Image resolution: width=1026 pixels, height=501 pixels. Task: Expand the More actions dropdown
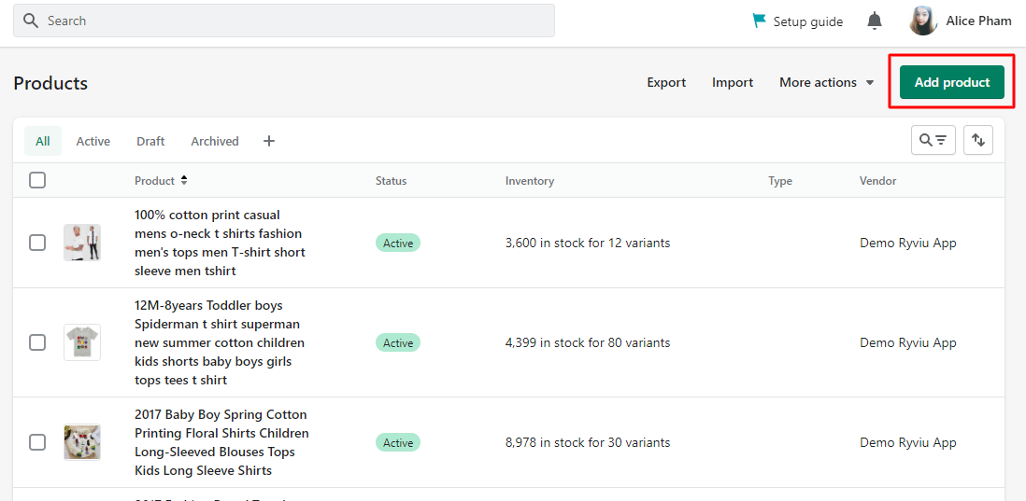pos(827,82)
